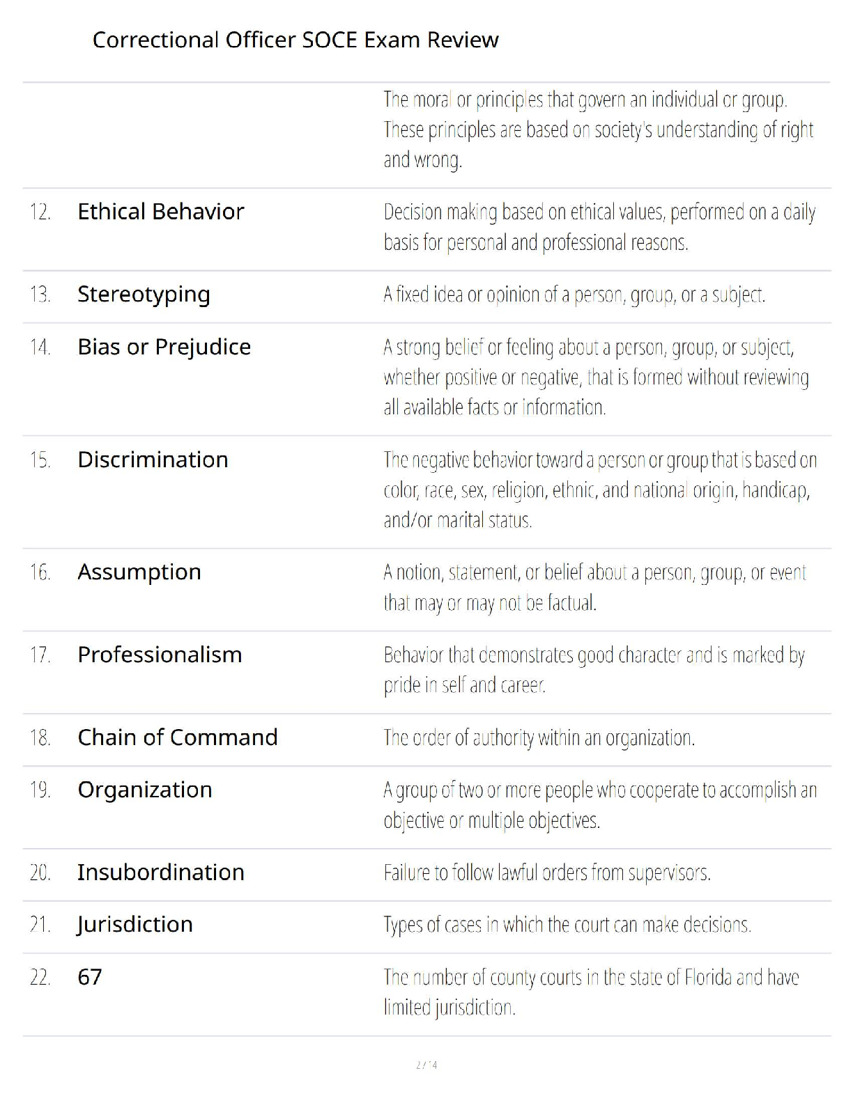853x1103 pixels.
Task: Click the item number '12.'
Action: 40,212
